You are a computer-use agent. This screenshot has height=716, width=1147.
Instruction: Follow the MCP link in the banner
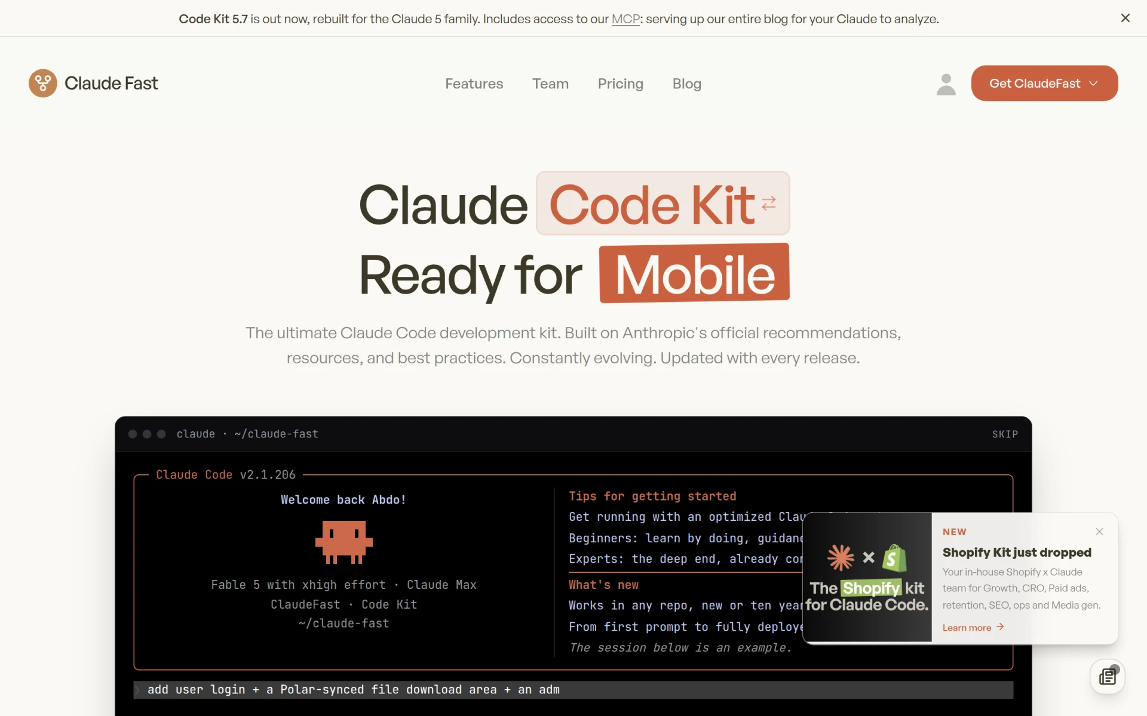click(625, 19)
